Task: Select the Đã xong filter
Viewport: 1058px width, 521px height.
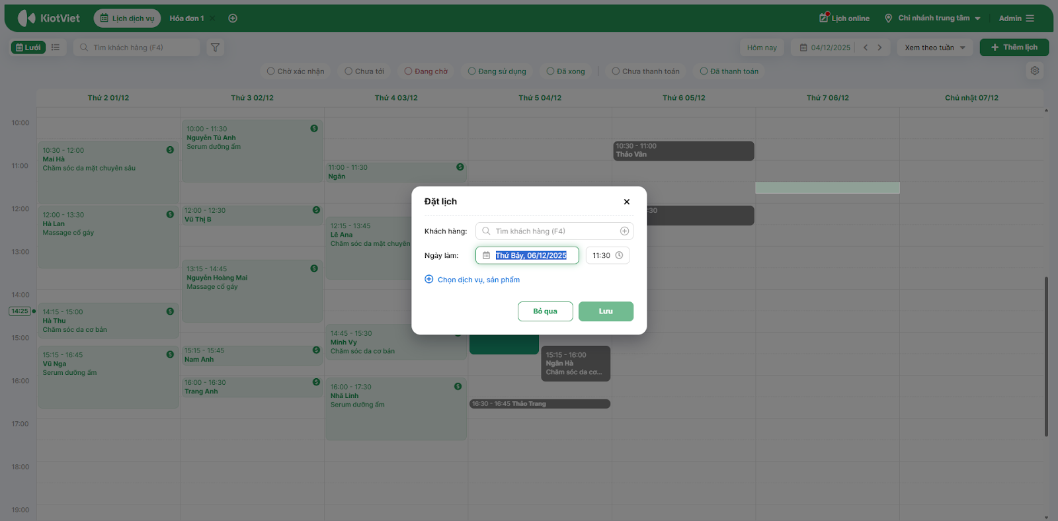Action: [566, 71]
